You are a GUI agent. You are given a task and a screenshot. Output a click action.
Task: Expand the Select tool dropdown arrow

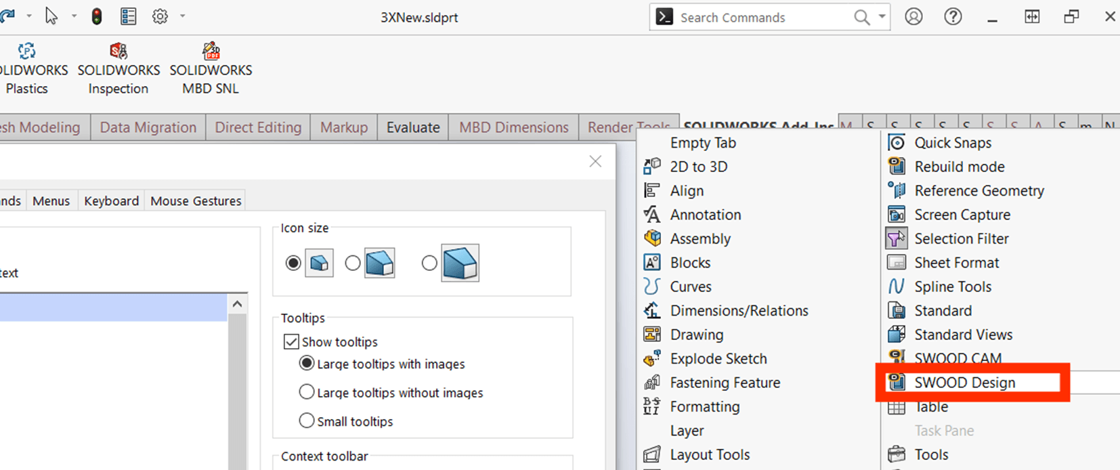tap(74, 16)
